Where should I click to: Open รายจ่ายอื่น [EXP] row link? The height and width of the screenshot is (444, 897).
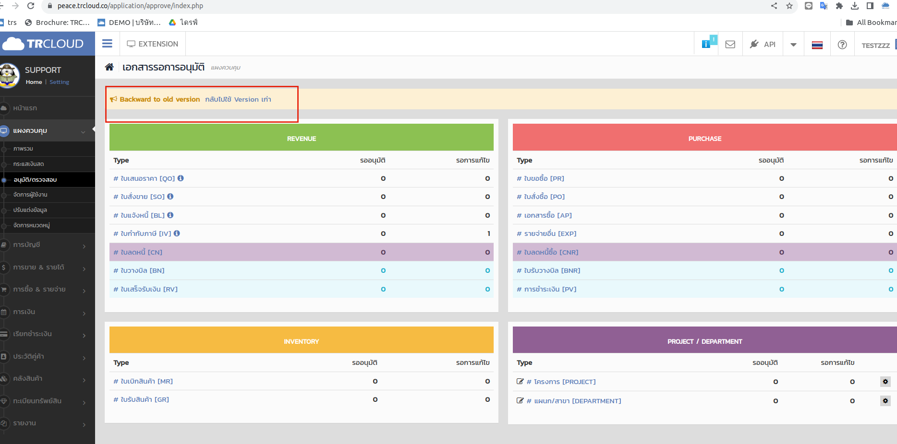[x=546, y=234]
